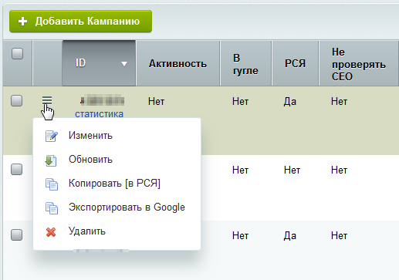Click the Активность column header
The width and height of the screenshot is (399, 280).
pyautogui.click(x=178, y=63)
